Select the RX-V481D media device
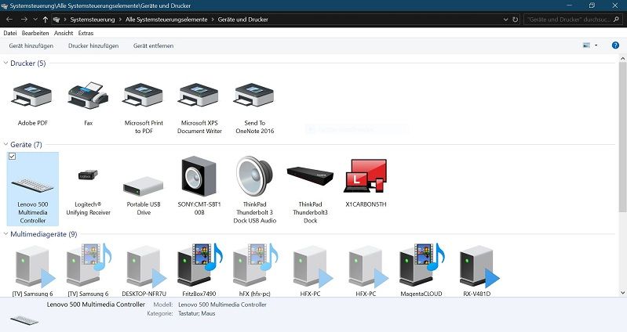This screenshot has height=332, width=627. 479,267
